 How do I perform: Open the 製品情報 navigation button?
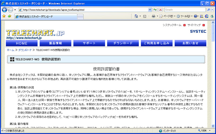(x=56, y=43)
